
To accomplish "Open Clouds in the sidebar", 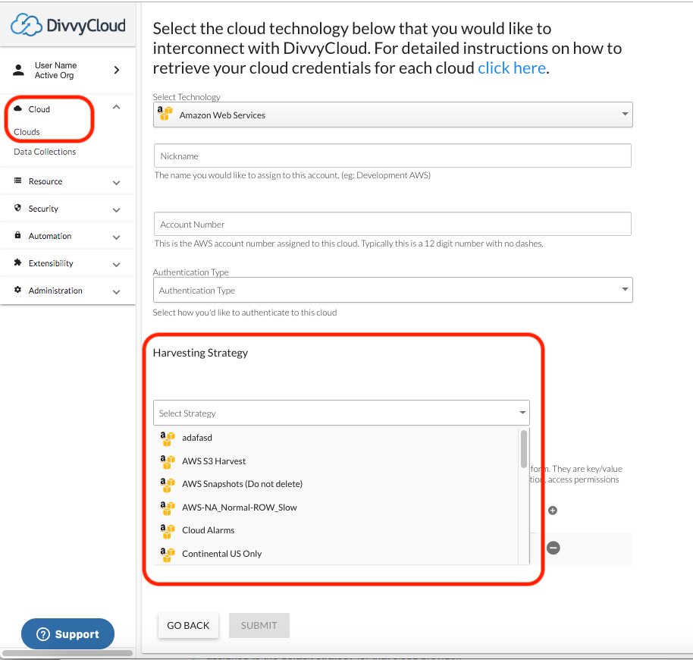I will [x=27, y=132].
